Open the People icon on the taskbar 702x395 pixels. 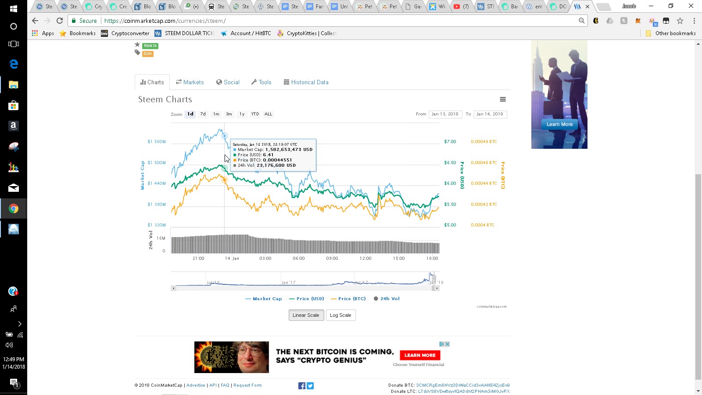[14, 309]
